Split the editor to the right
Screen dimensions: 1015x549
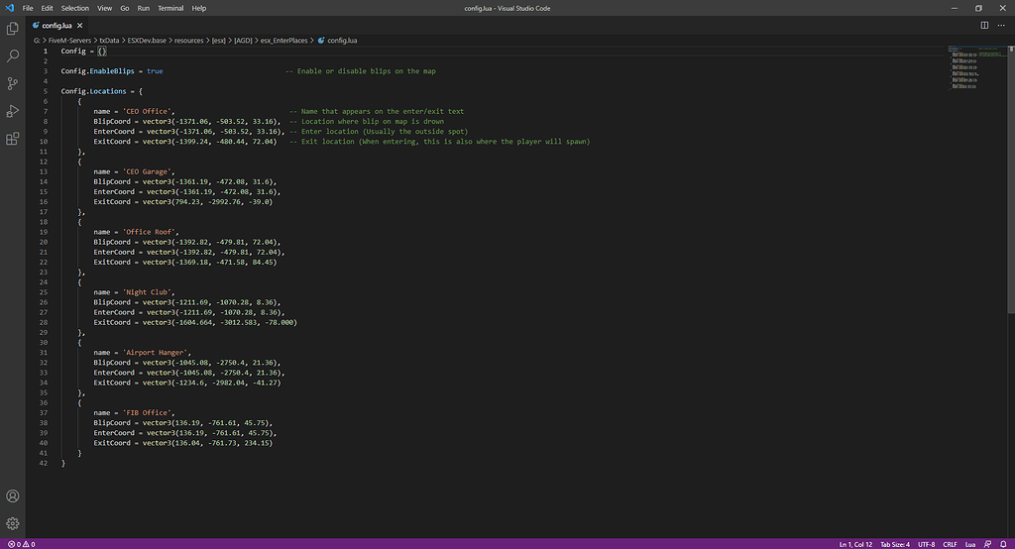point(983,24)
